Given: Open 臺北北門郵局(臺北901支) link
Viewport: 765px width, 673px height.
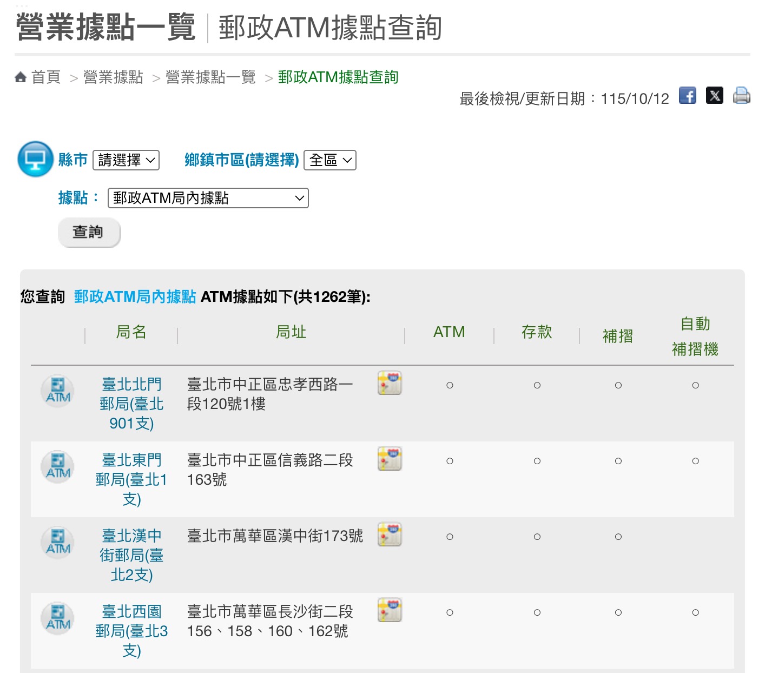Looking at the screenshot, I should click(x=131, y=404).
